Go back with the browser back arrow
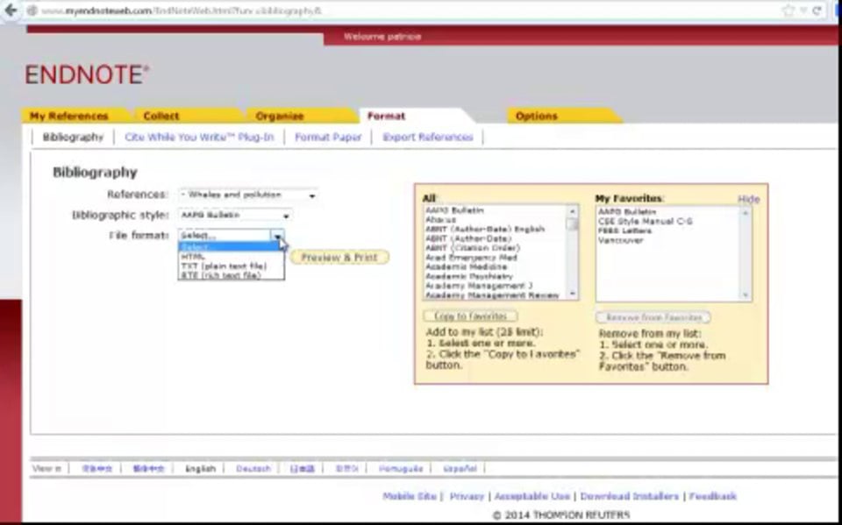This screenshot has height=525, width=842. click(11, 11)
